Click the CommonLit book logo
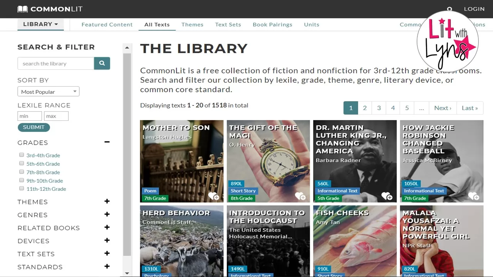The width and height of the screenshot is (493, 277). click(23, 9)
